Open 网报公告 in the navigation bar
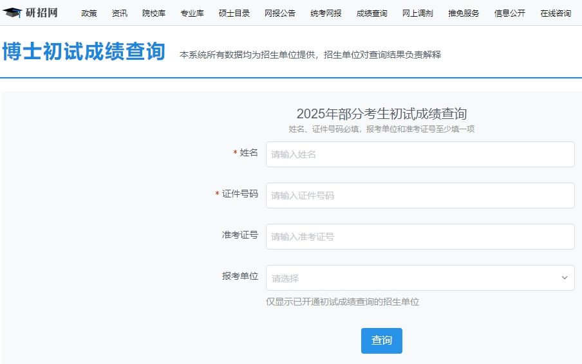Image resolution: width=582 pixels, height=364 pixels. coord(280,14)
